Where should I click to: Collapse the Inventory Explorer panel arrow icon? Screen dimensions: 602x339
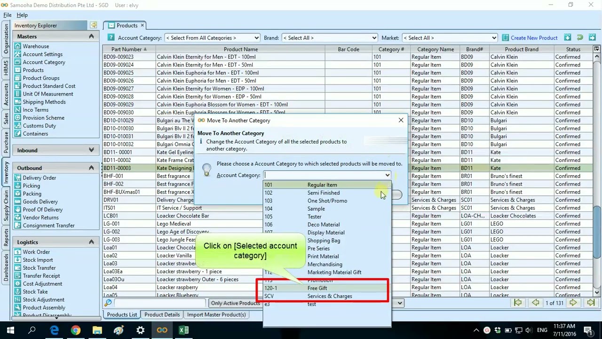[x=94, y=25]
